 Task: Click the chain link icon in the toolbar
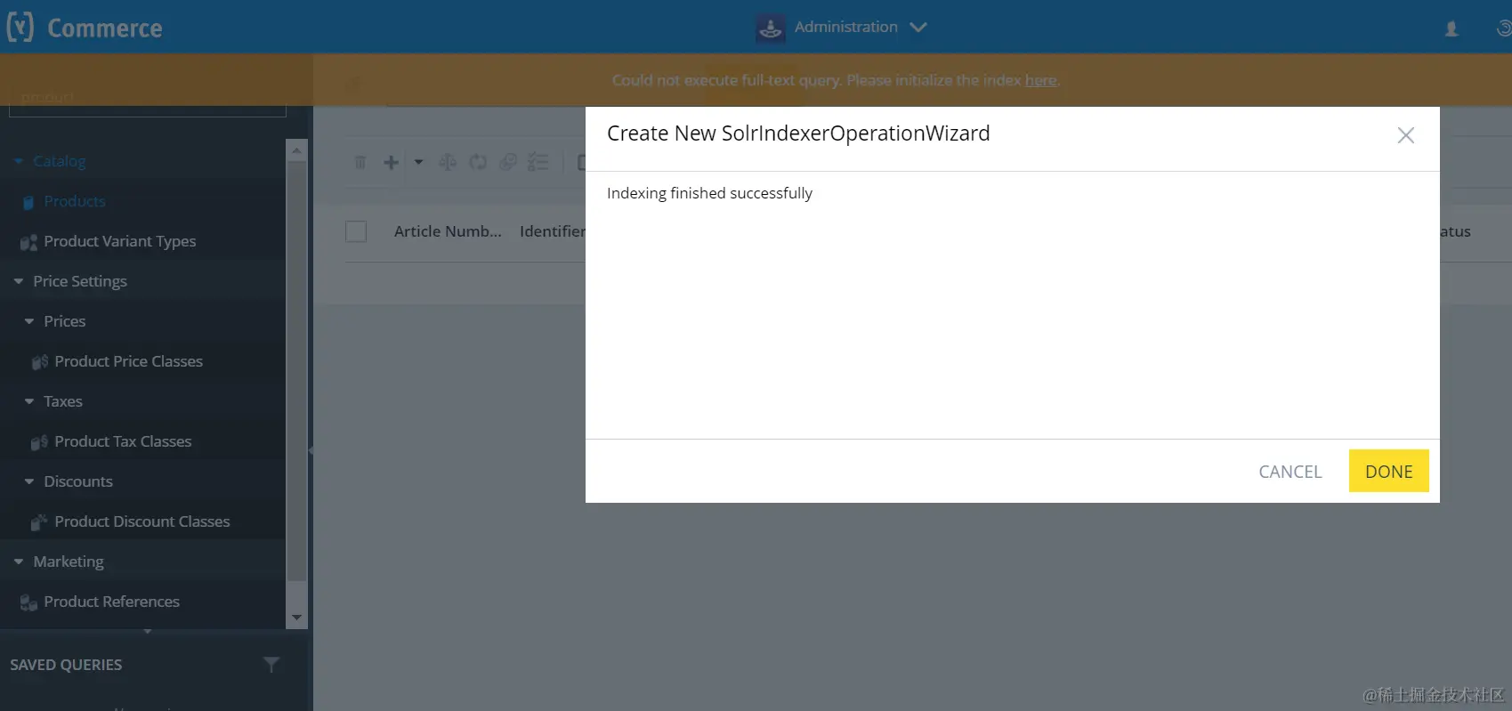(508, 162)
